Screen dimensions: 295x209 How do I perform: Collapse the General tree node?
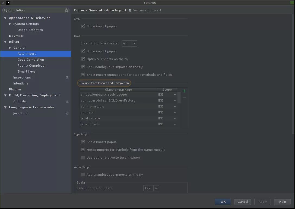click(x=9, y=48)
